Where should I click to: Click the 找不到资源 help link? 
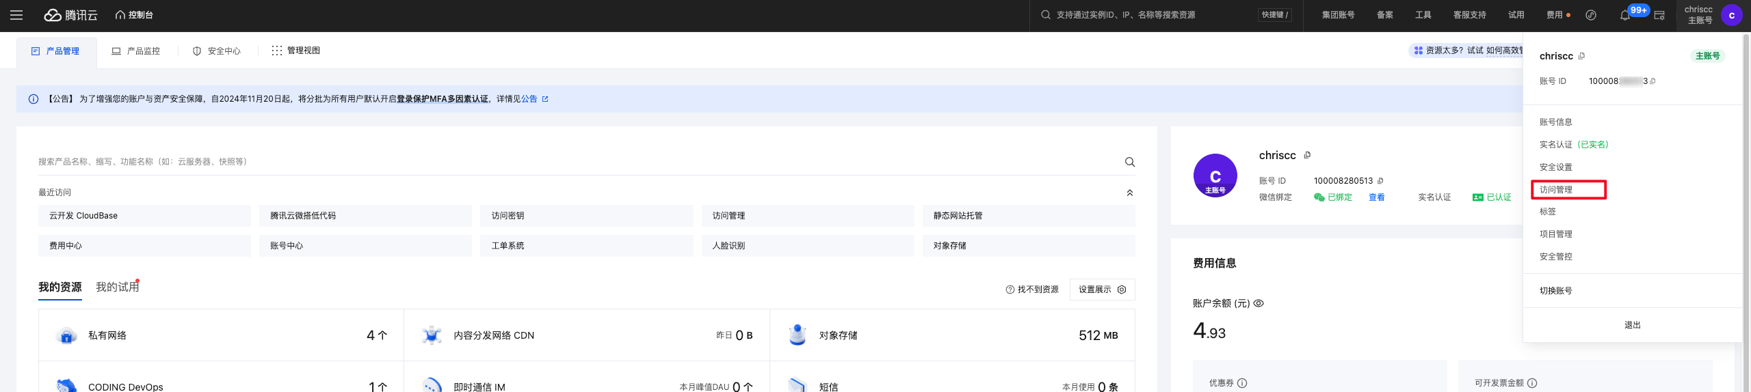[x=1032, y=290]
